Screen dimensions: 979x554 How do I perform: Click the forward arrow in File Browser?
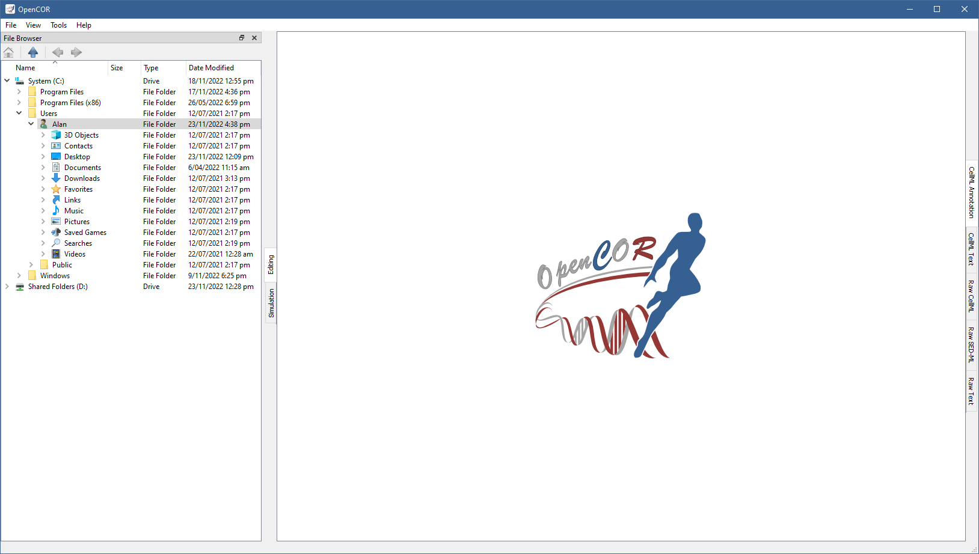(76, 52)
